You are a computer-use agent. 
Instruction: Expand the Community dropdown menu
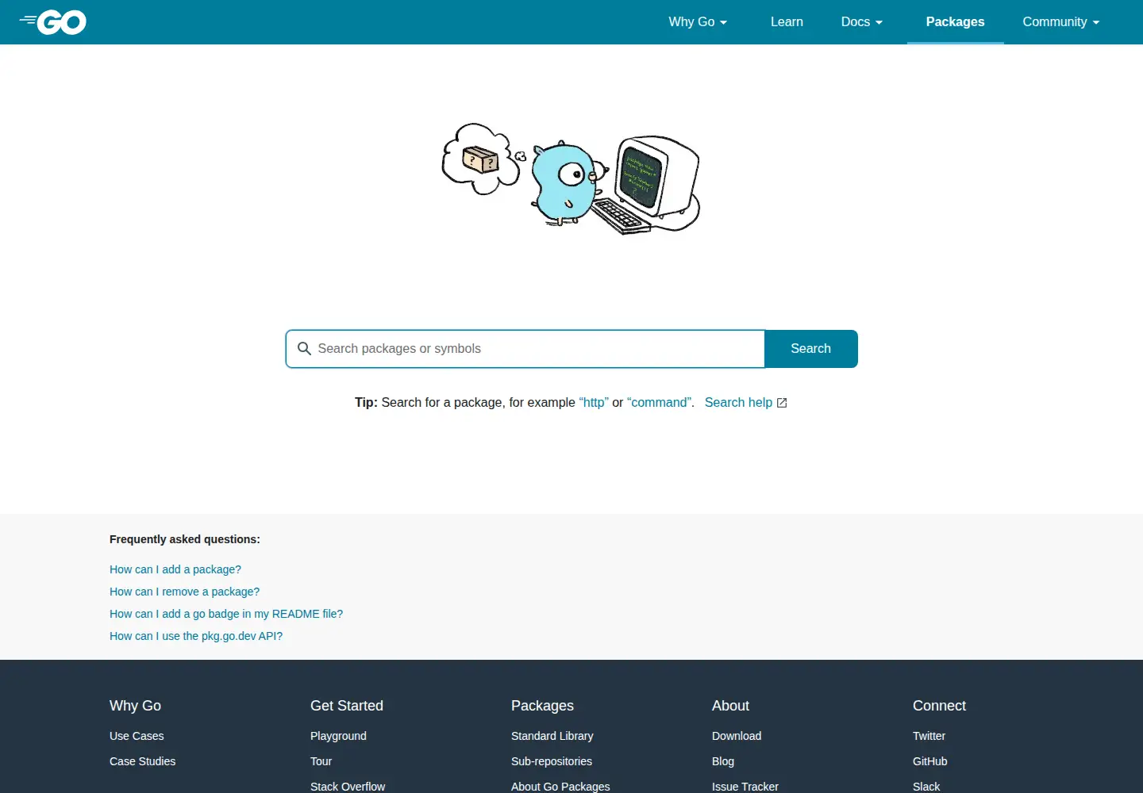(x=1061, y=22)
